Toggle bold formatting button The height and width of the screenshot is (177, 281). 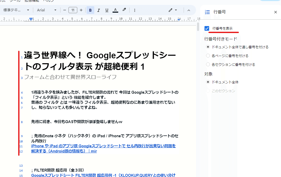point(90,10)
